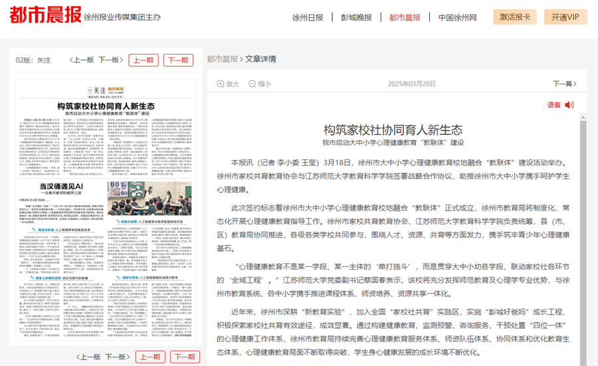598x366 pixels.
Task: Click the 都市晨报 breadcrumb link
Action: tap(222, 59)
